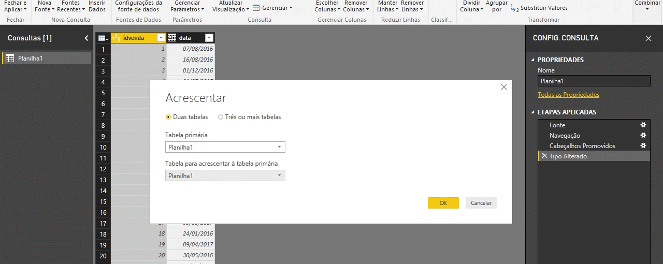Select the Cabeçalhos Promovidos applied step
Screen dimensions: 663x264
tap(594, 146)
